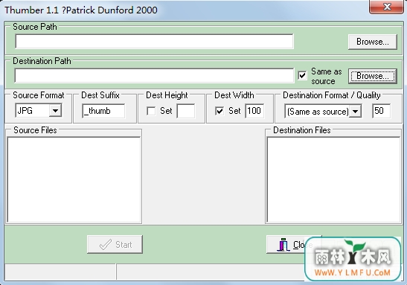Disable the Dest Width Set checkbox

[219, 111]
